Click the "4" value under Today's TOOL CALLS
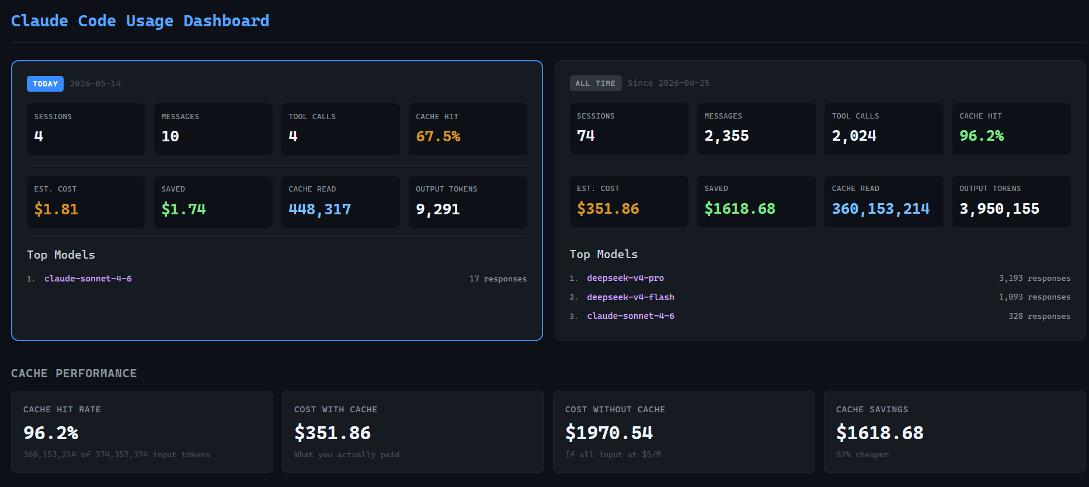 coord(293,137)
